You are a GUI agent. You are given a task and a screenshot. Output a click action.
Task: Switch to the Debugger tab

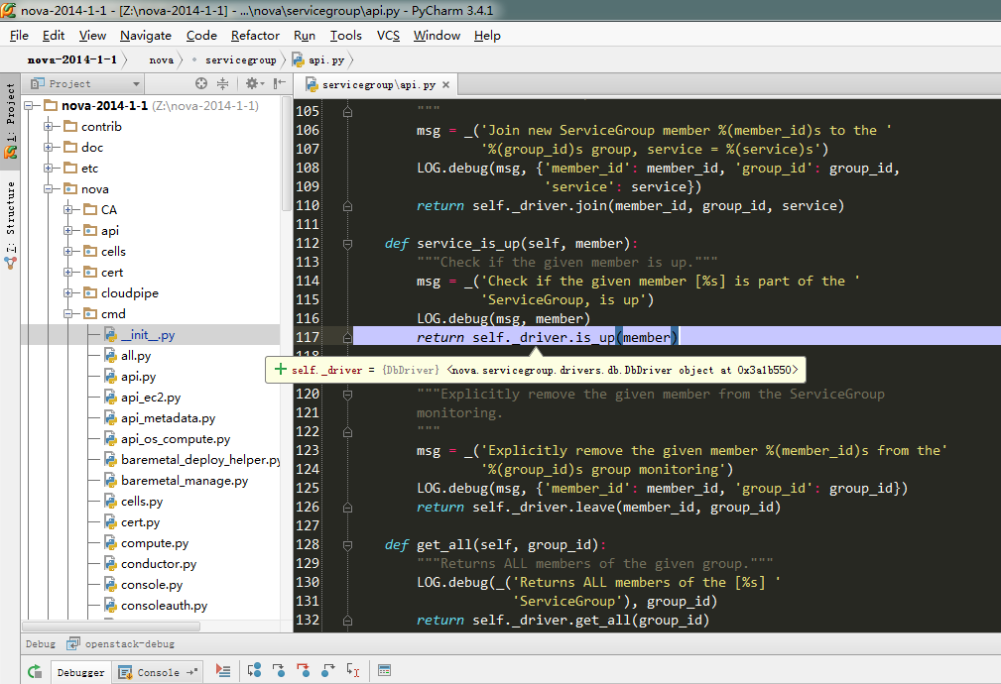(x=80, y=672)
